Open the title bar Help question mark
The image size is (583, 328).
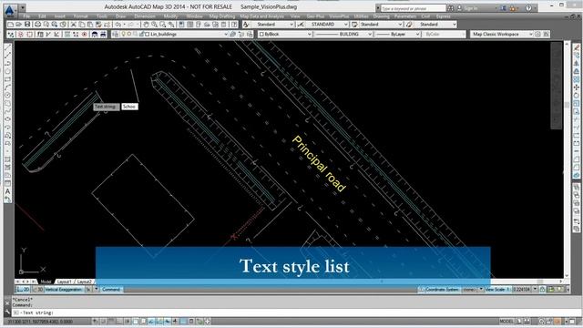(x=528, y=8)
